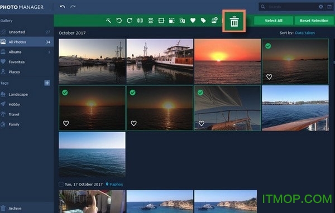Select the harbor sailboat masts photo

(92, 61)
